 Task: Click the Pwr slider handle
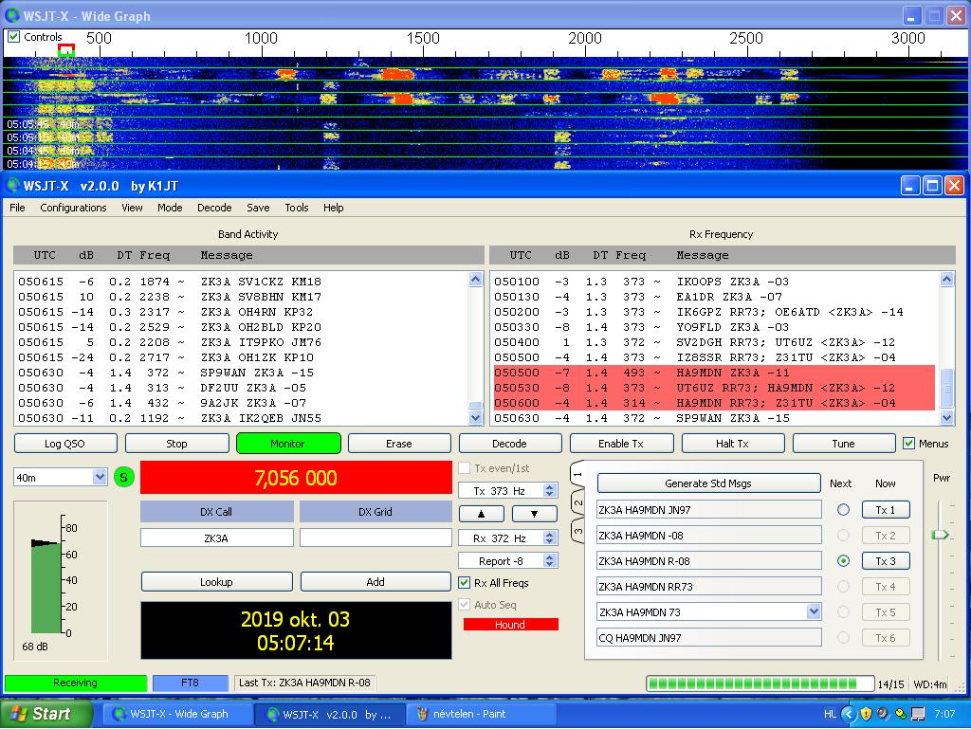(940, 534)
